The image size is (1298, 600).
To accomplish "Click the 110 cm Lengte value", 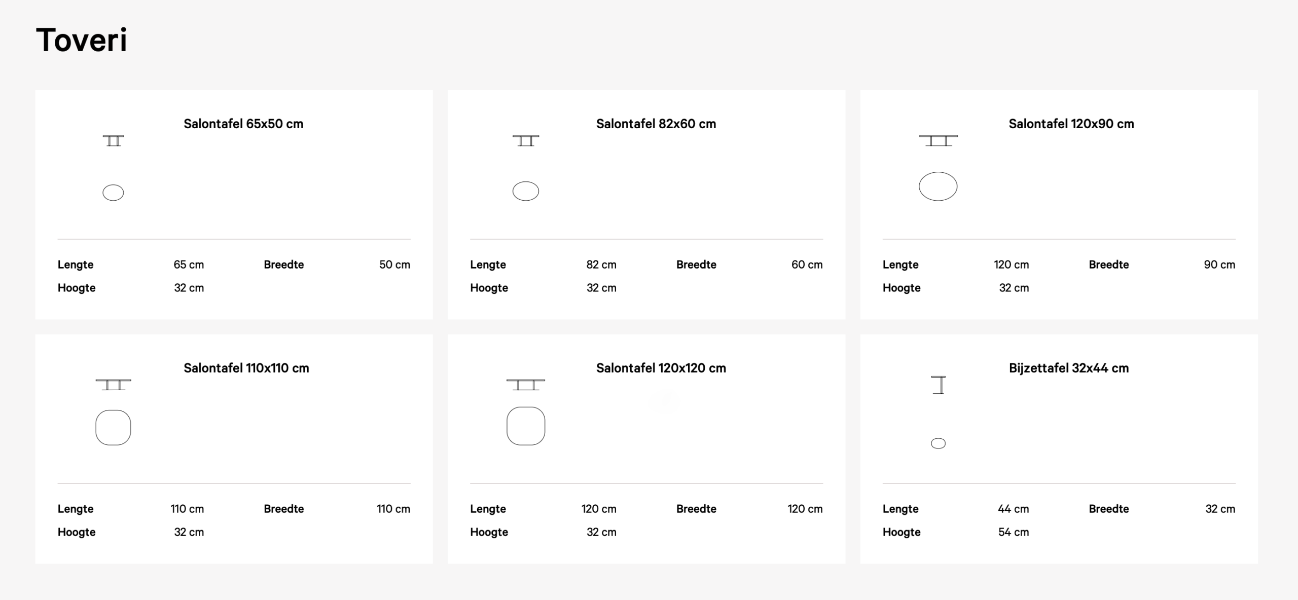I will 187,509.
